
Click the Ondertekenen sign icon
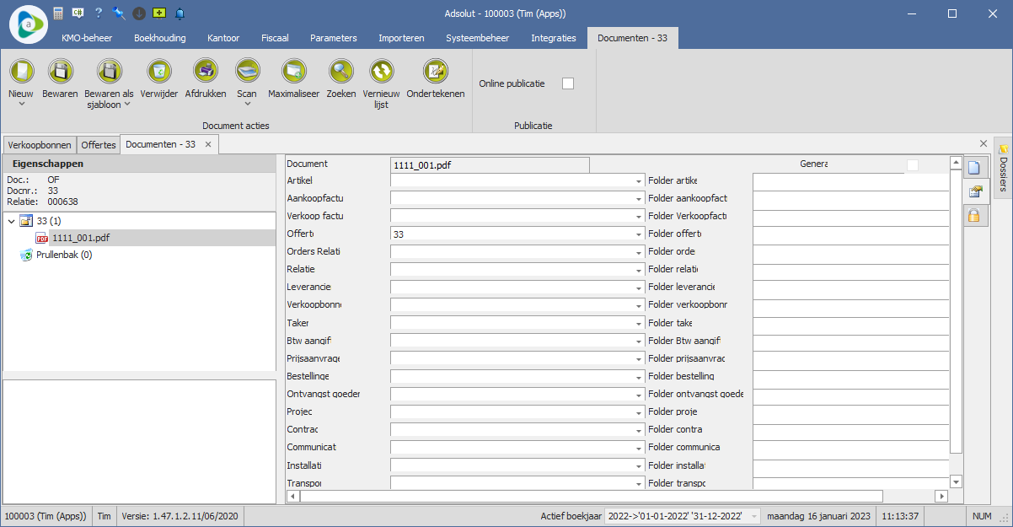click(x=435, y=72)
